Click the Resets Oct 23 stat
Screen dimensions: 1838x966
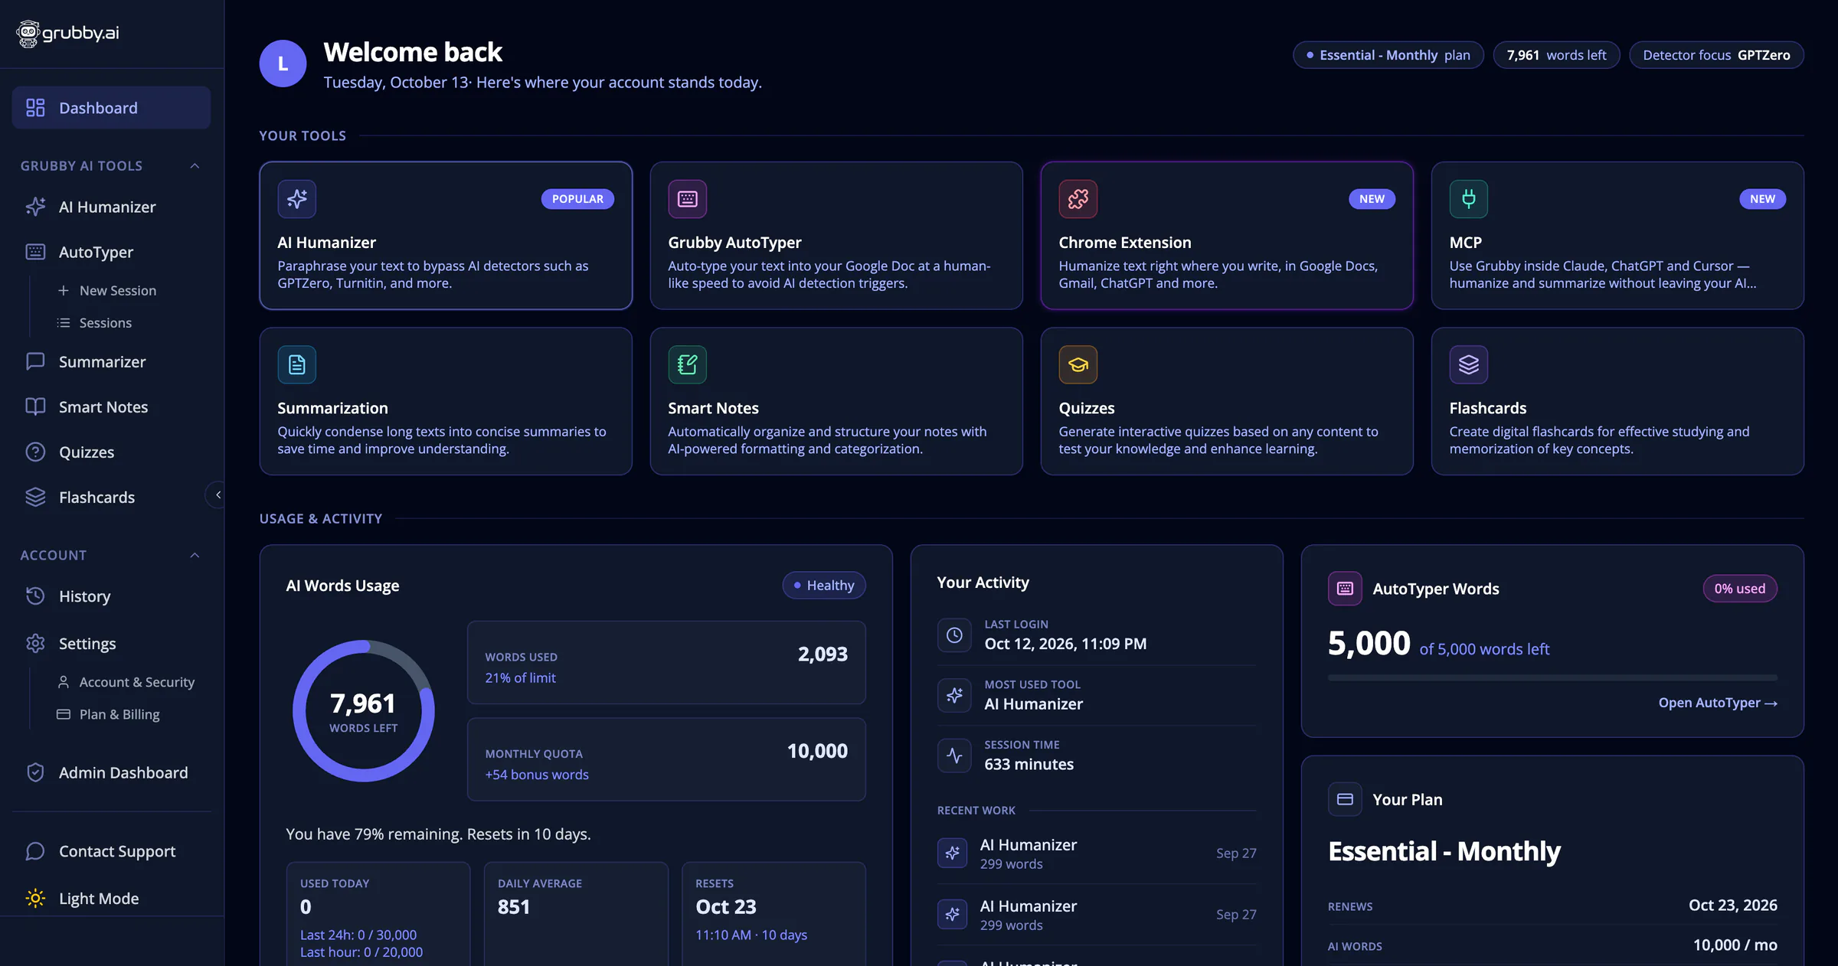[773, 914]
